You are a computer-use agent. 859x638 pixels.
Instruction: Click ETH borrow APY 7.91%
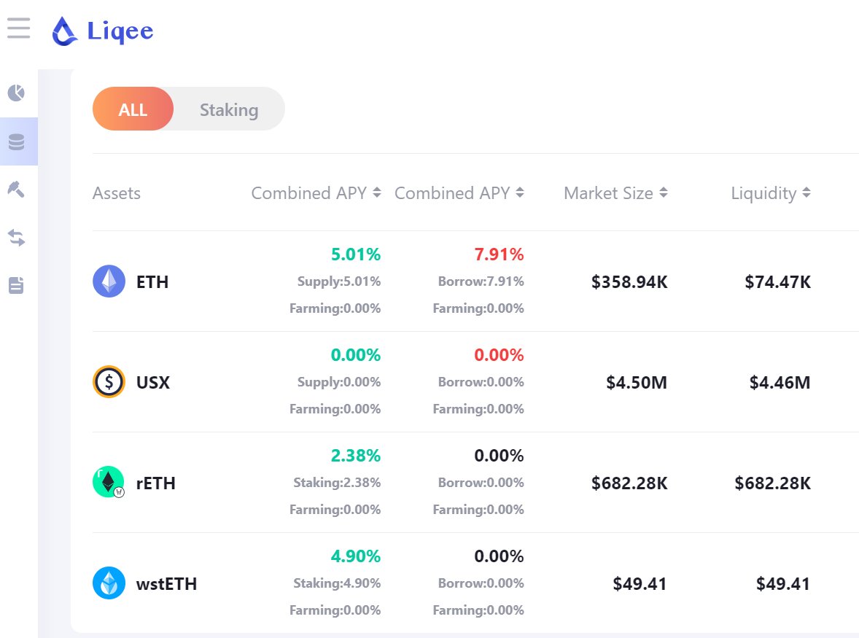coord(499,254)
